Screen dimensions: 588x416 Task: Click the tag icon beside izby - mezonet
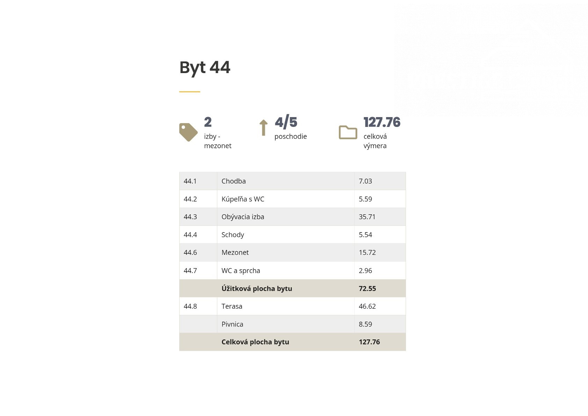188,132
